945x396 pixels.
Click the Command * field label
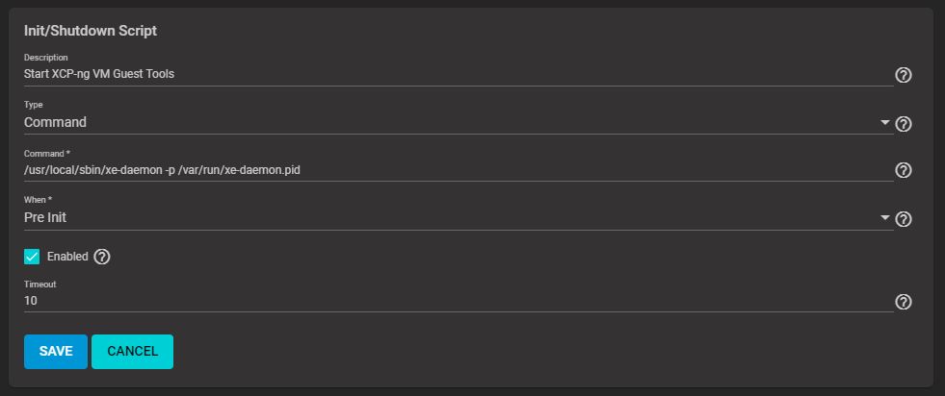[x=47, y=154]
